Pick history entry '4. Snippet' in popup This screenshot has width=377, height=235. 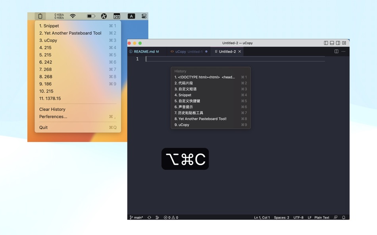211,95
